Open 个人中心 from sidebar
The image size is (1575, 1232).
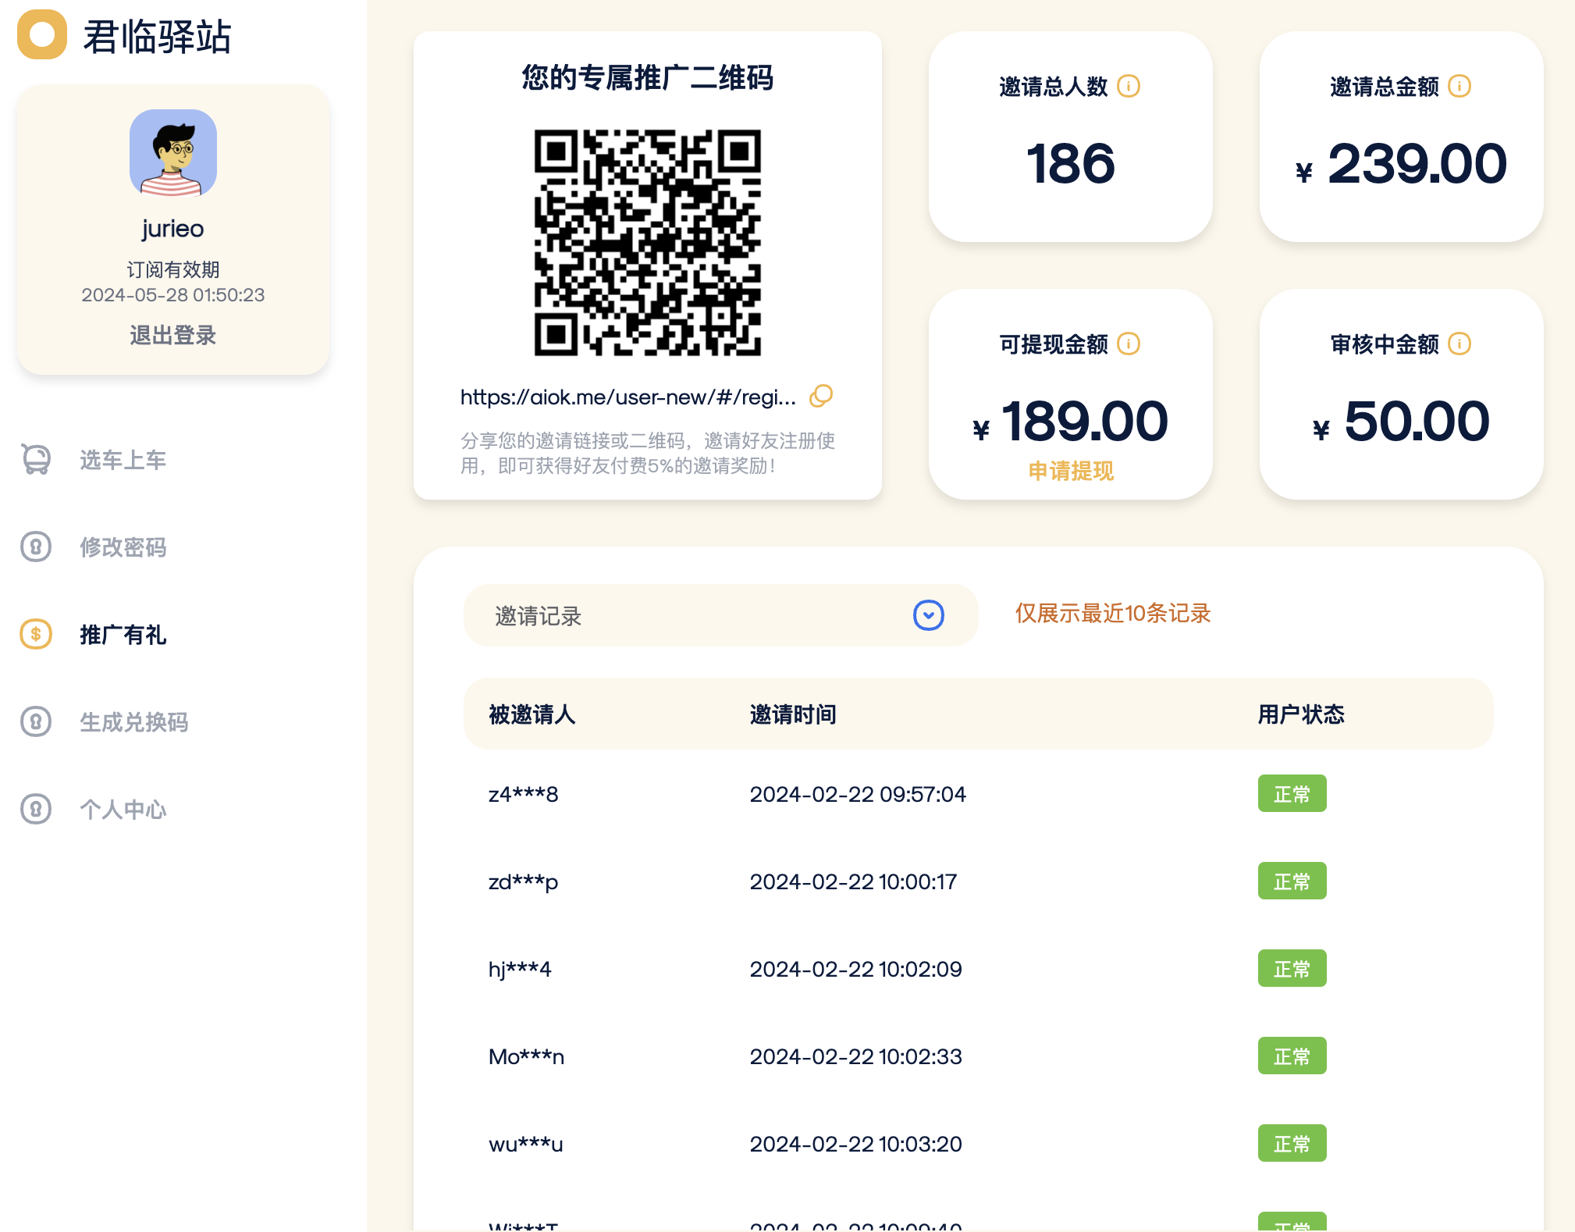[x=123, y=810]
